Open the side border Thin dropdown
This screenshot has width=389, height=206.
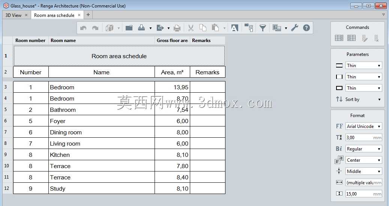[363, 77]
